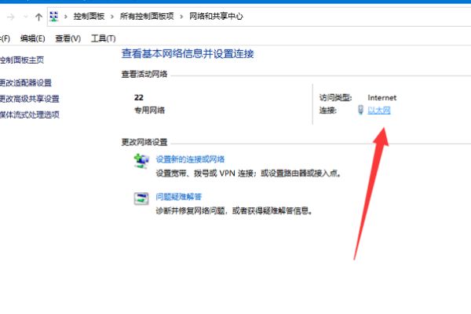Open the 以太网 connection link
Screen dimensions: 471x314
point(379,110)
